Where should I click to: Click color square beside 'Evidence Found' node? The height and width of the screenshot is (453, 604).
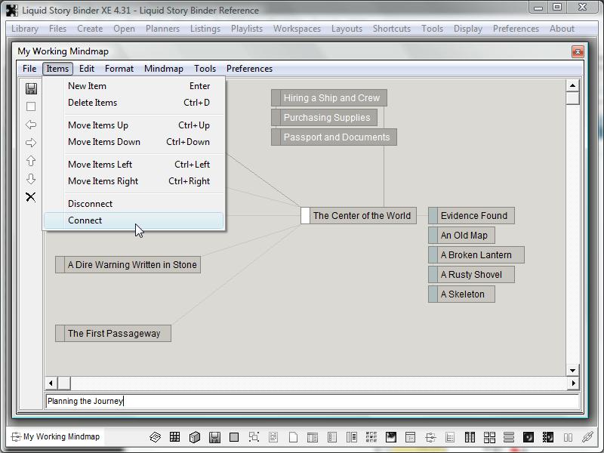[433, 216]
